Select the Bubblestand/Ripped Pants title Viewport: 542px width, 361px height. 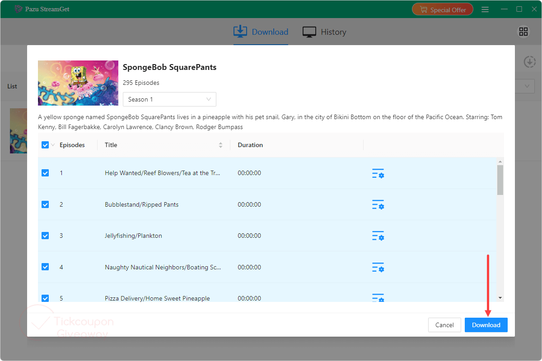pos(141,204)
